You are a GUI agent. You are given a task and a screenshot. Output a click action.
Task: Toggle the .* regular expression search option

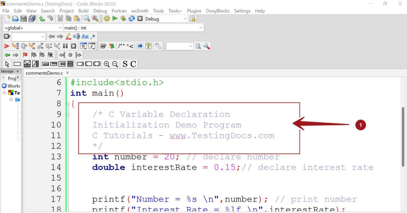(x=93, y=36)
